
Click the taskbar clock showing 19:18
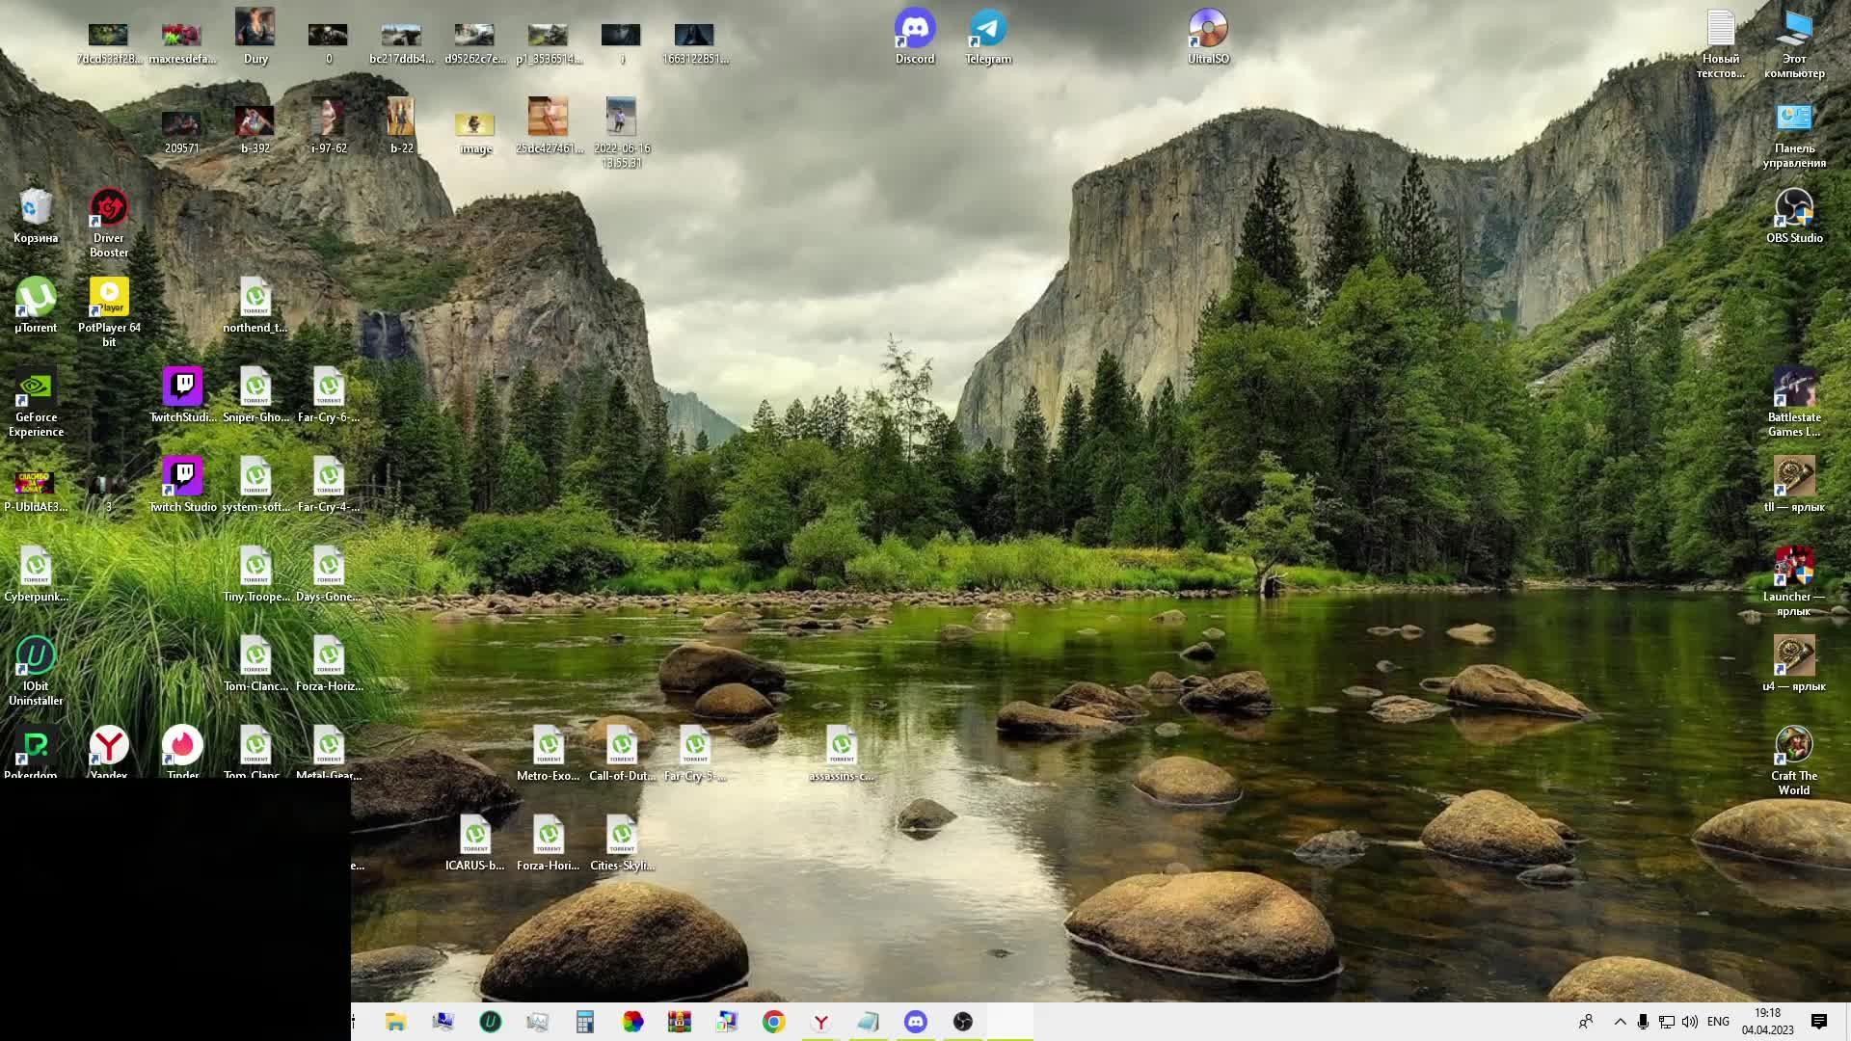click(x=1767, y=1022)
